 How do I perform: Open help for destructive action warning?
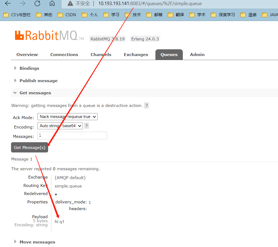coord(147,106)
